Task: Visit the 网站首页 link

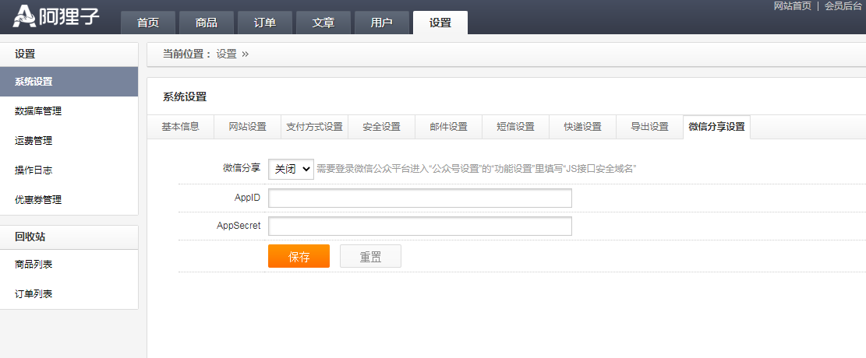Action: [792, 6]
